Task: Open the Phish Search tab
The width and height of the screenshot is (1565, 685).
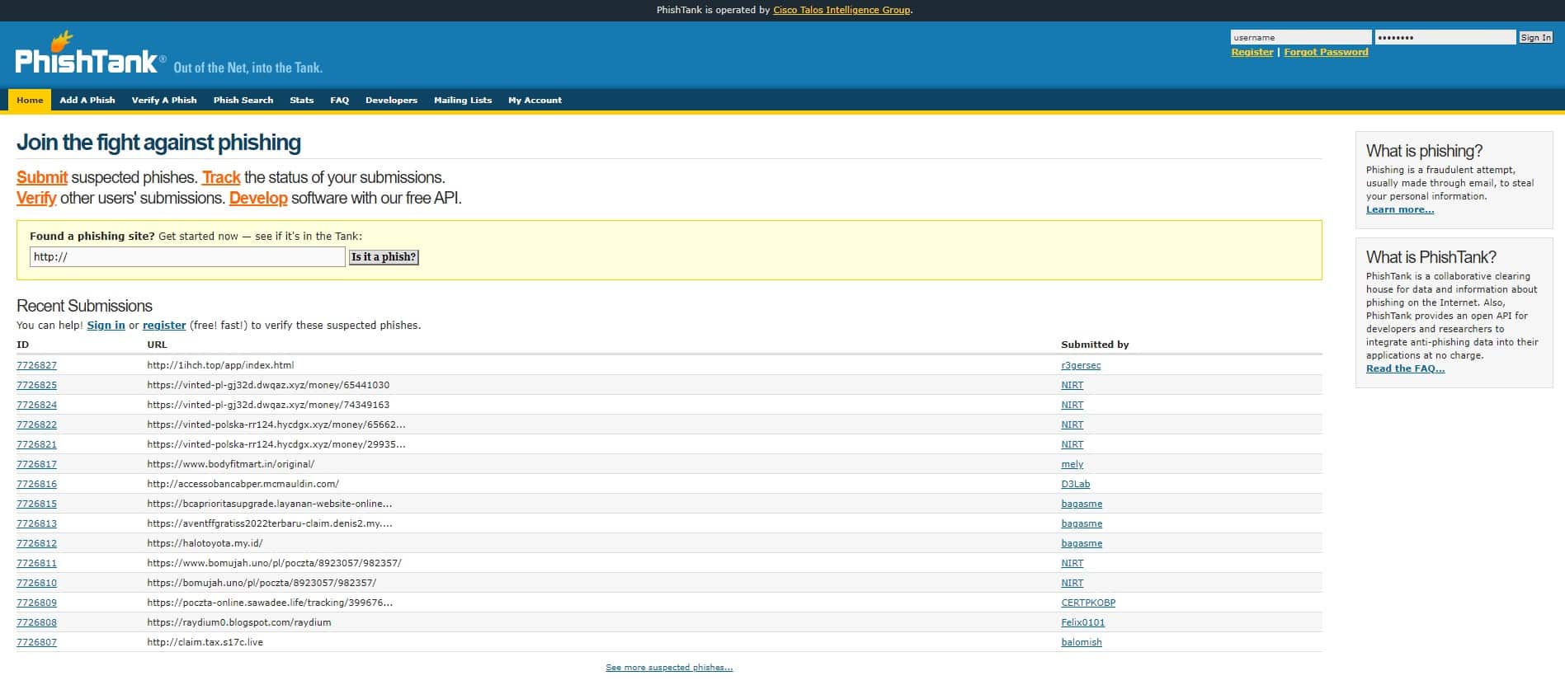Action: tap(243, 100)
